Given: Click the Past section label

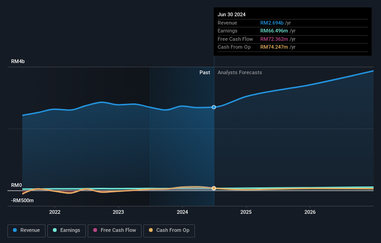Looking at the screenshot, I should [x=205, y=73].
